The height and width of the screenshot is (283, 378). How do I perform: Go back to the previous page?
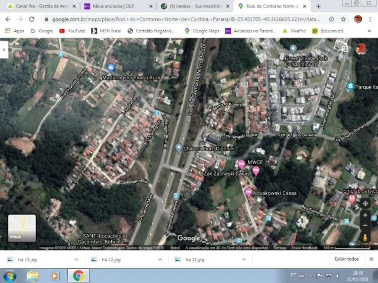[x=8, y=19]
